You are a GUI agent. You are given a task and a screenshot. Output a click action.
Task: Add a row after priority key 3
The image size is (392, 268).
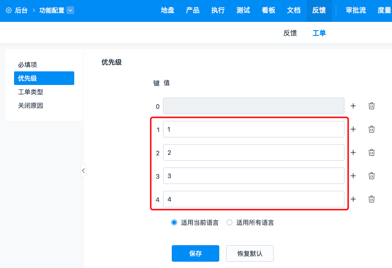coord(353,176)
